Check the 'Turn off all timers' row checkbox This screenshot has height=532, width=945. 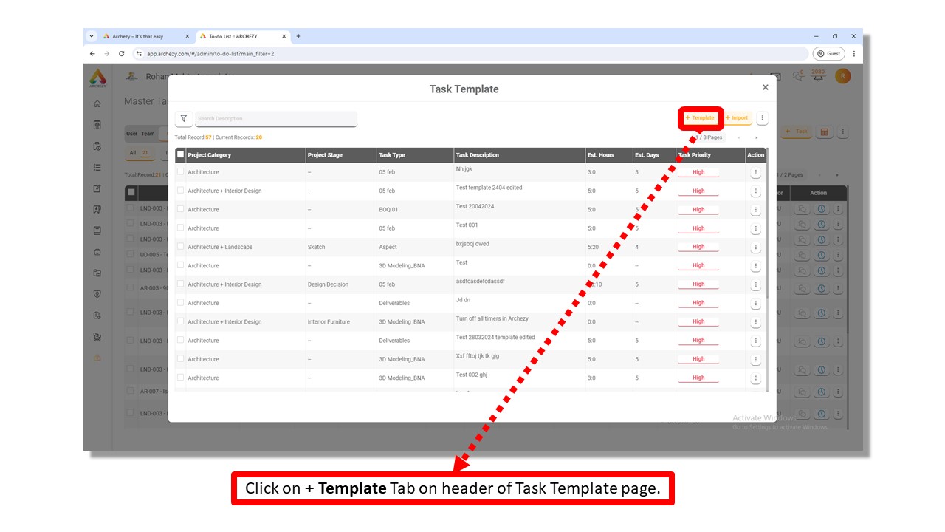(180, 321)
